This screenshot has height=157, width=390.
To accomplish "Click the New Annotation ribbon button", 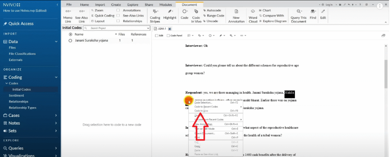I will click(236, 16).
